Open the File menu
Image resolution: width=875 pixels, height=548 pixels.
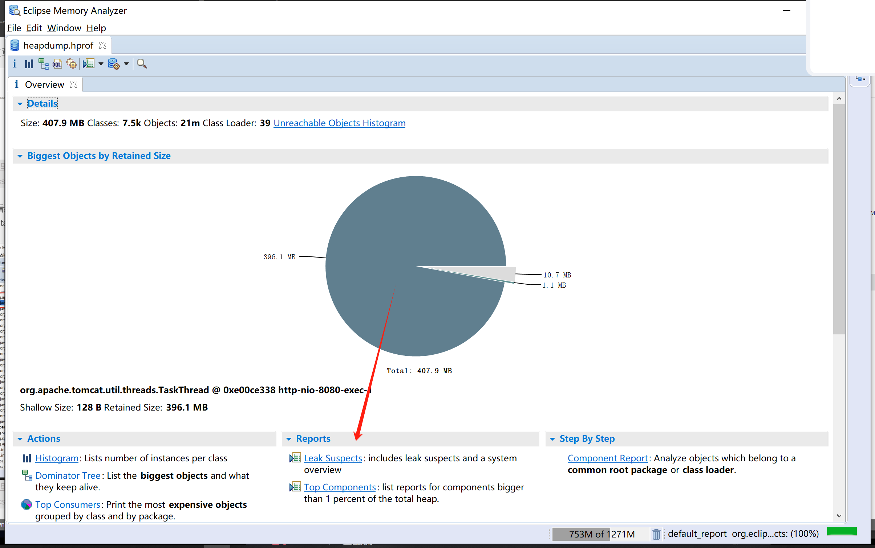(x=13, y=28)
